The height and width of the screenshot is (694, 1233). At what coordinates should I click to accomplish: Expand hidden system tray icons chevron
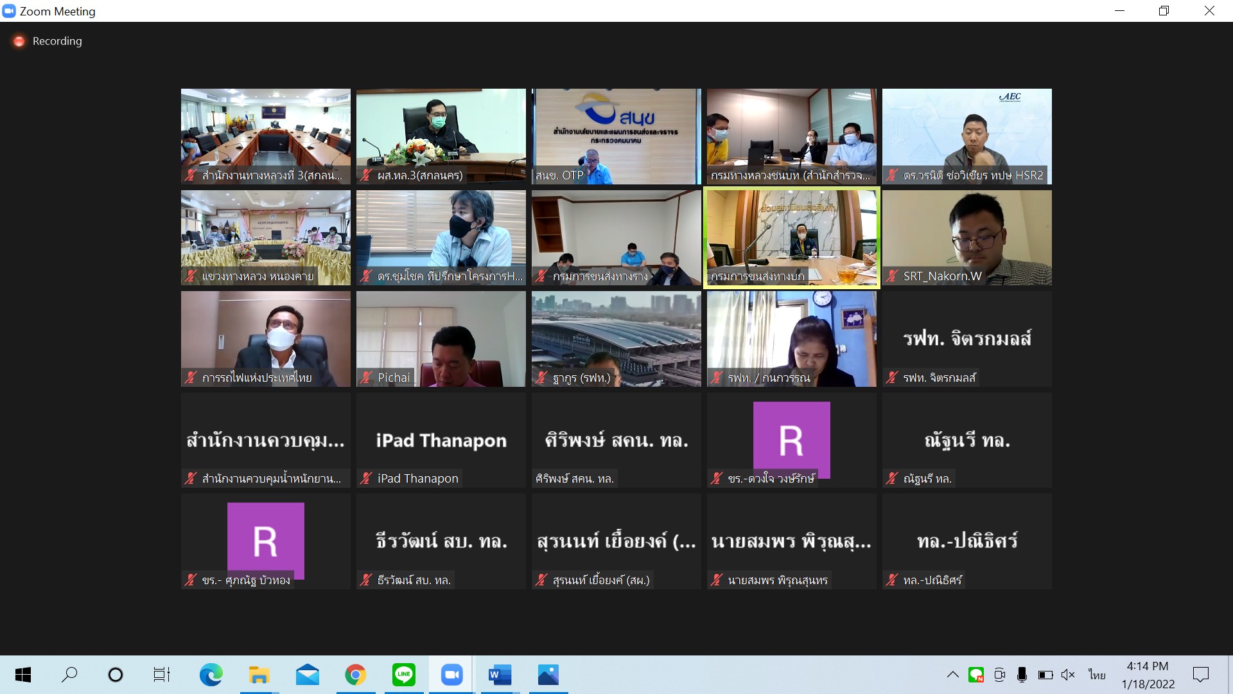953,675
